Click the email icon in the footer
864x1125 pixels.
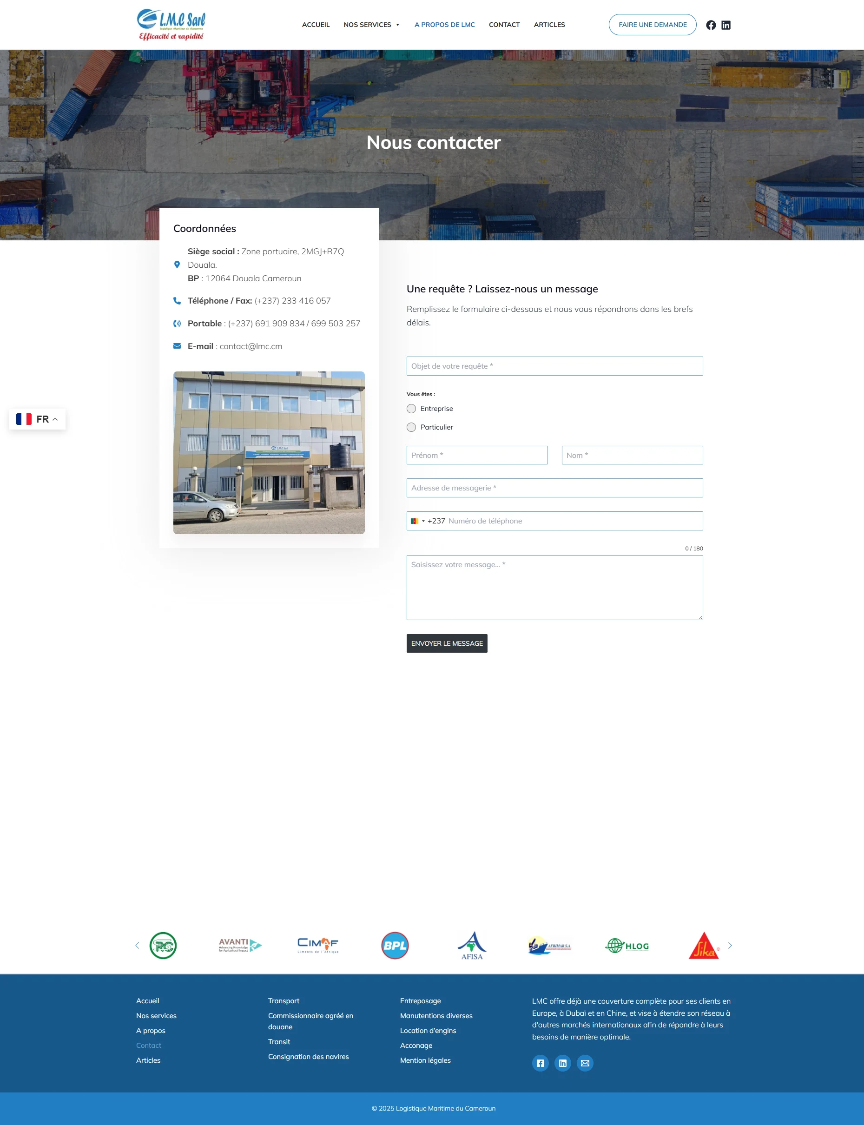pyautogui.click(x=585, y=1063)
